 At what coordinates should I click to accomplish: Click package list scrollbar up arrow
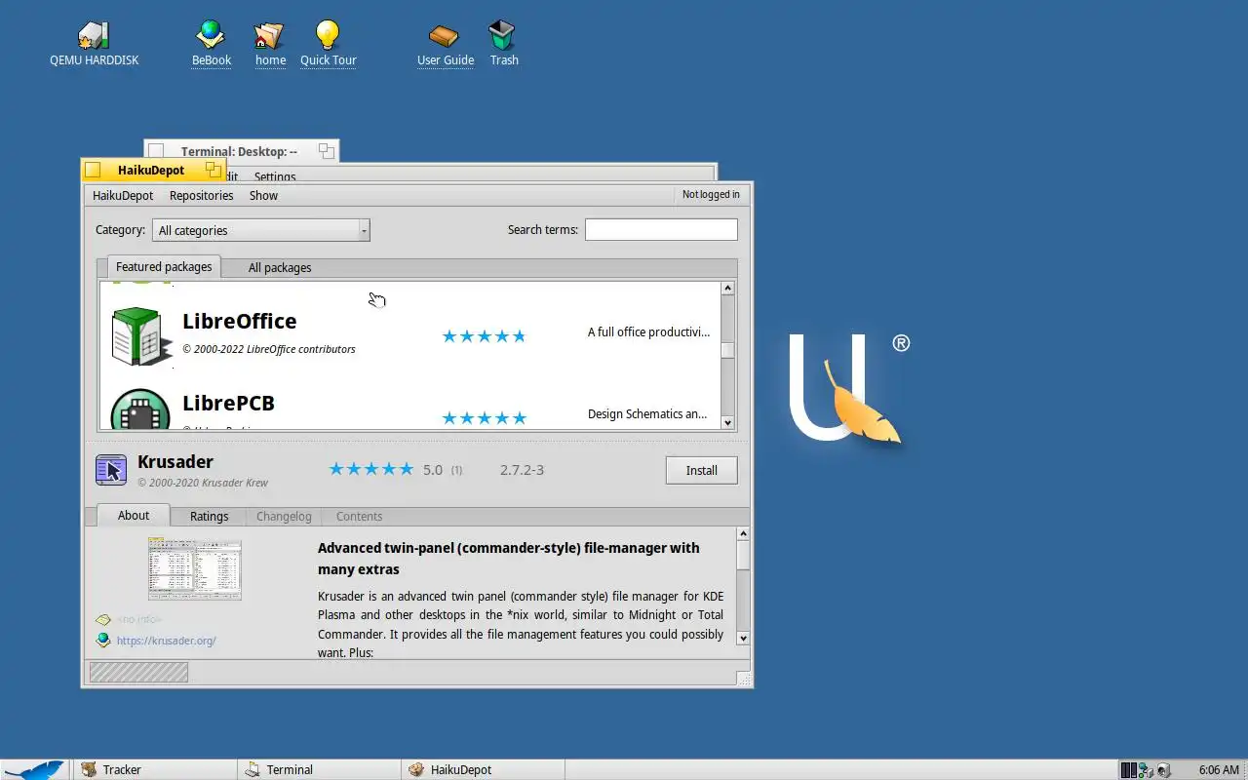(x=727, y=289)
